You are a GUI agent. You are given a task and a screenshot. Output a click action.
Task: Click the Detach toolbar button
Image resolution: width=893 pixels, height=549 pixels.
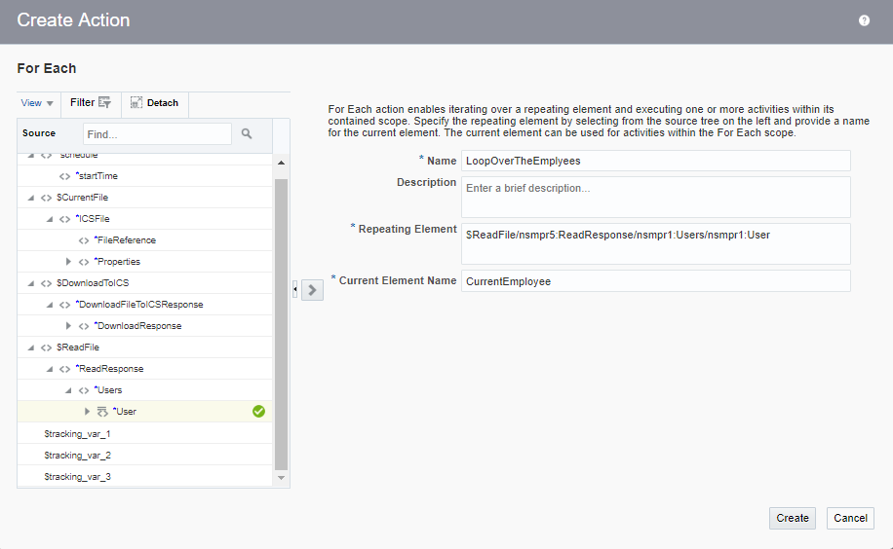click(154, 103)
